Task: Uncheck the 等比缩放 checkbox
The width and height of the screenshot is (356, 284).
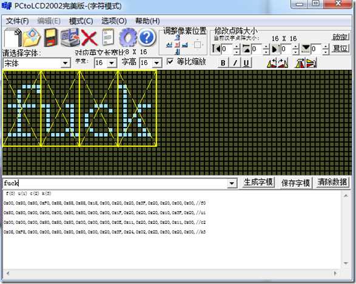Action: [170, 61]
